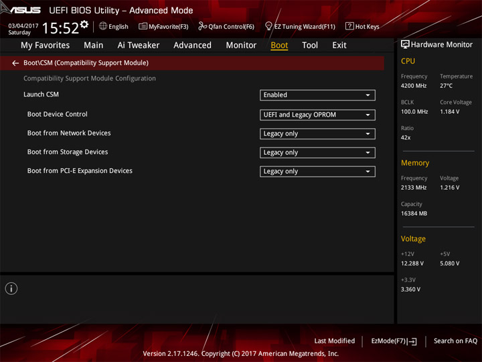The height and width of the screenshot is (362, 482).
Task: Switch to My Favorites tab
Action: (x=46, y=46)
